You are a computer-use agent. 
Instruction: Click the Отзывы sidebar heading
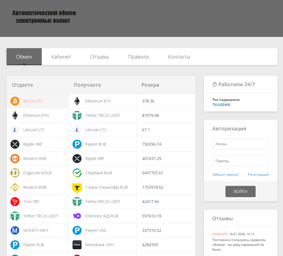pos(223,219)
